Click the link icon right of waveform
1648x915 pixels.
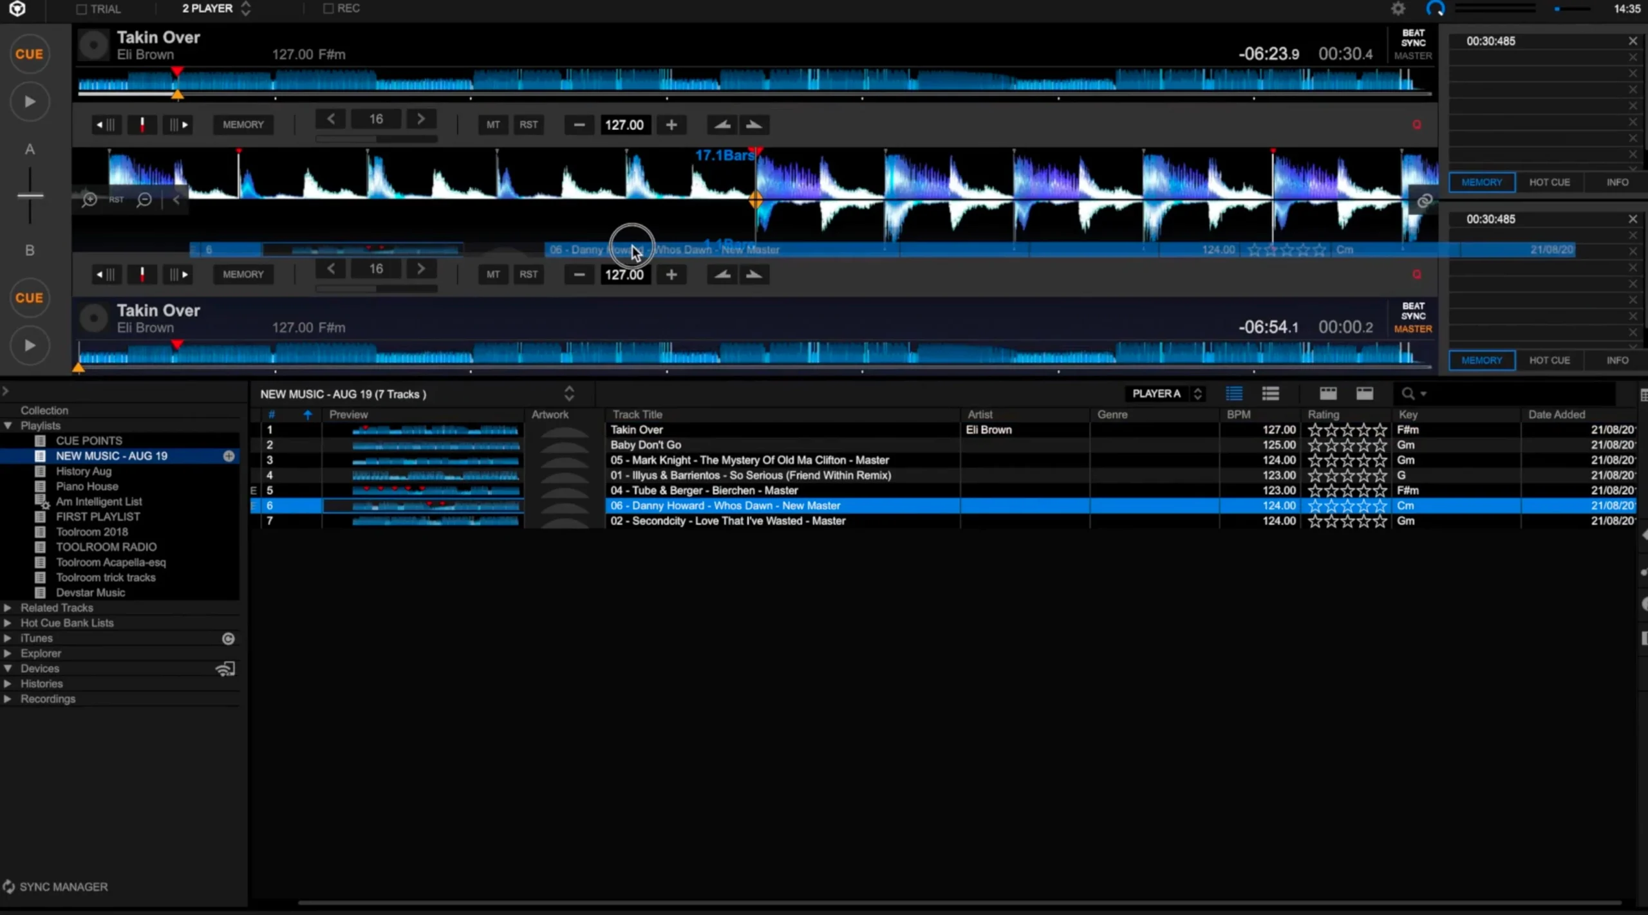(1424, 200)
